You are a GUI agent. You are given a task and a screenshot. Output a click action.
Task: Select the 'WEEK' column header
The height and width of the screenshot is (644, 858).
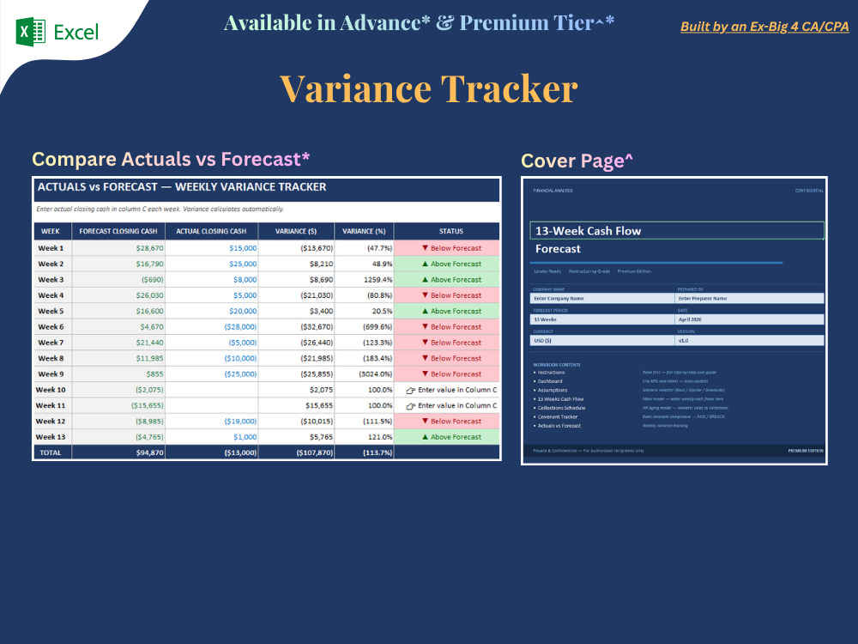(51, 231)
